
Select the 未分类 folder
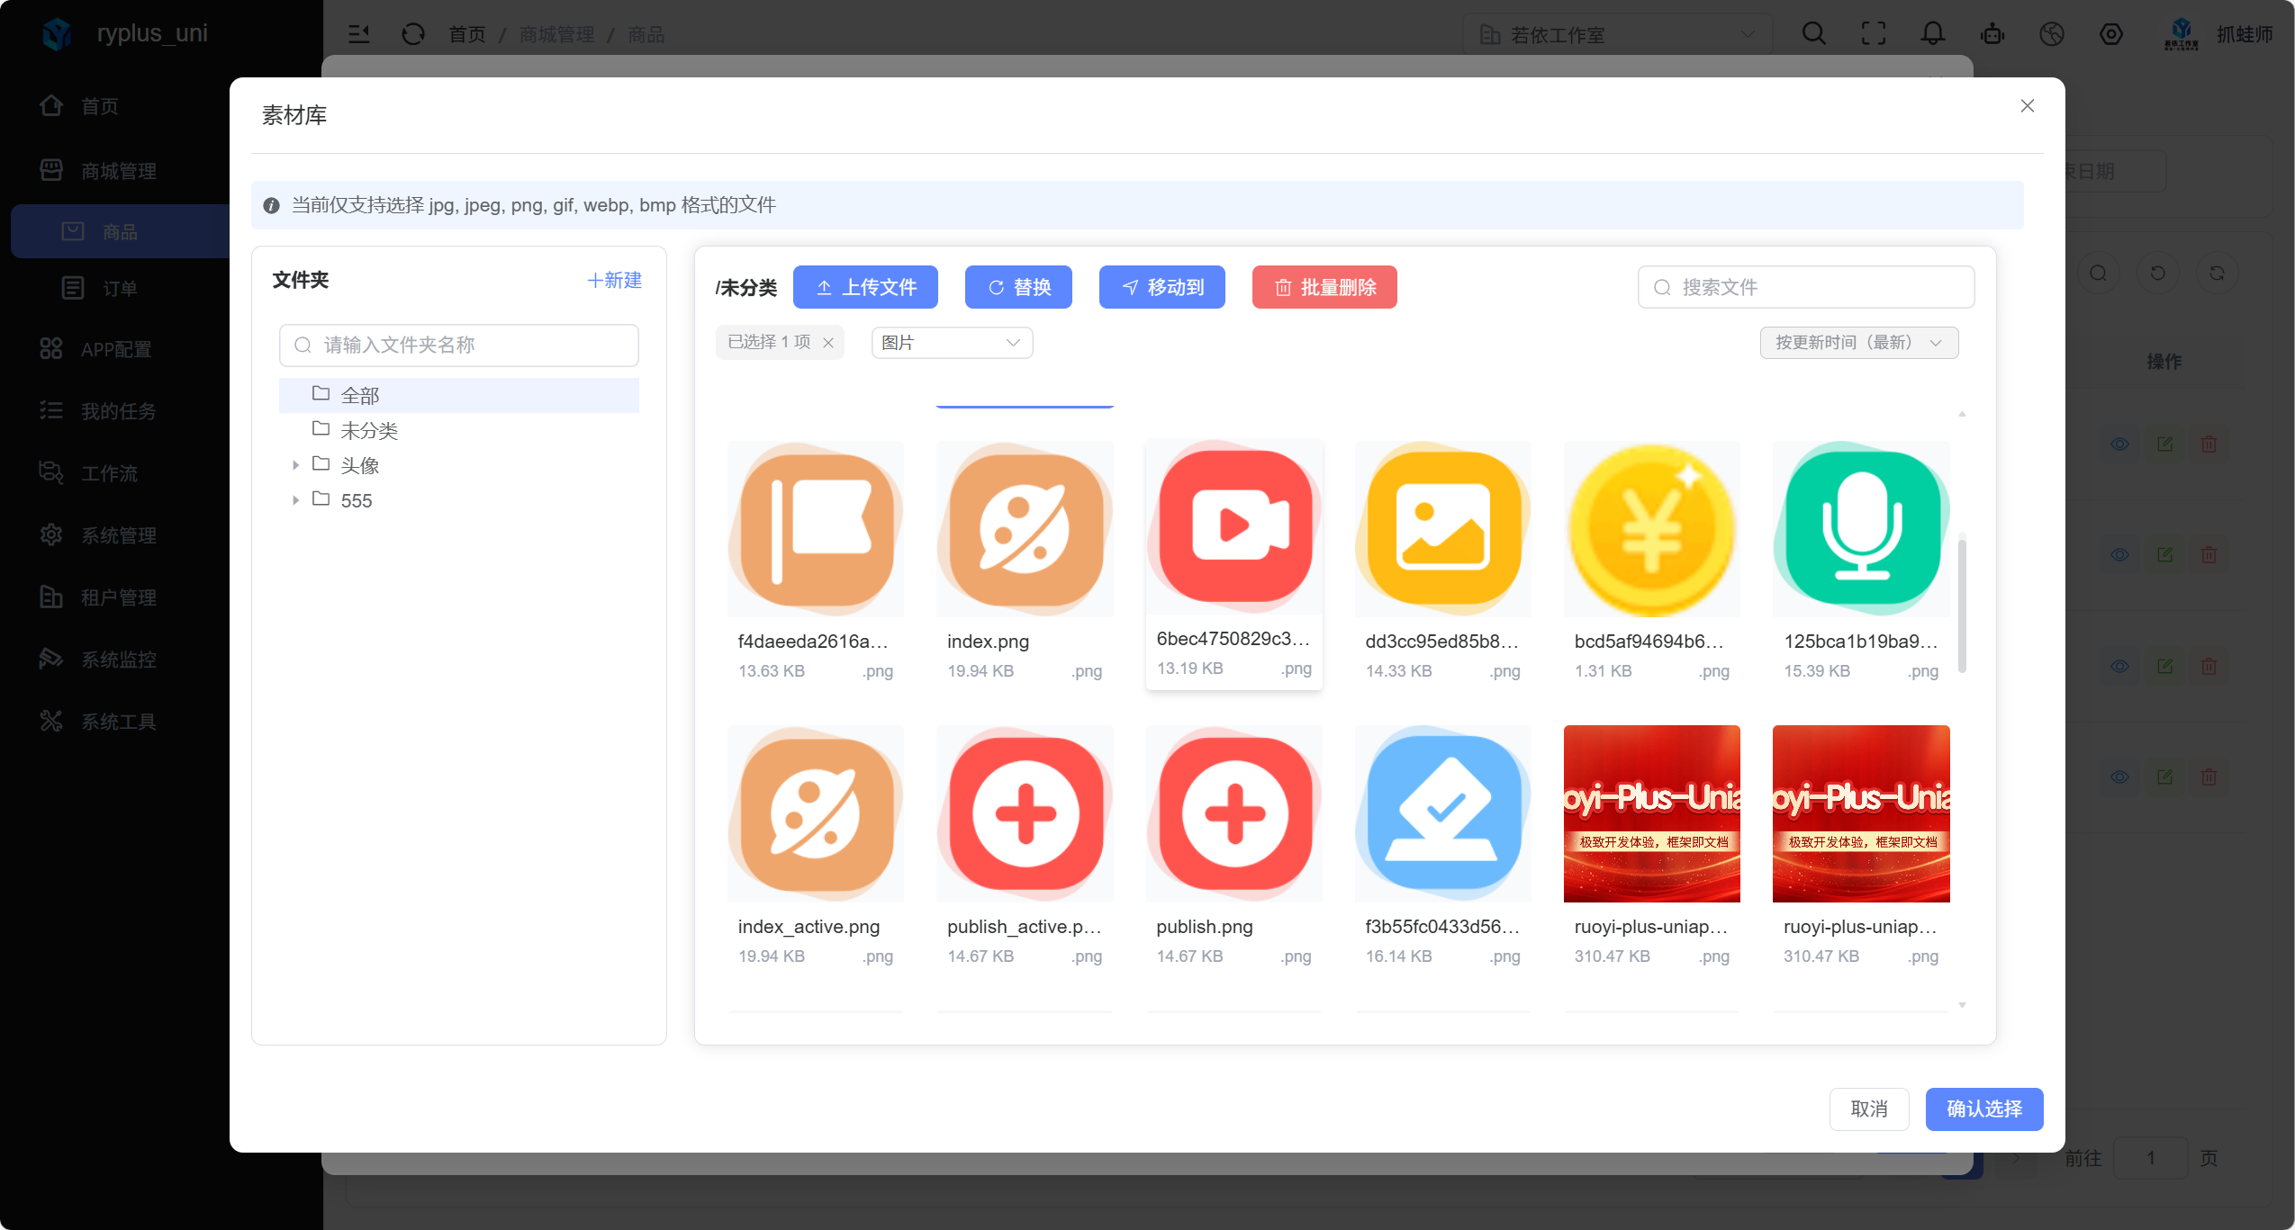(x=368, y=430)
